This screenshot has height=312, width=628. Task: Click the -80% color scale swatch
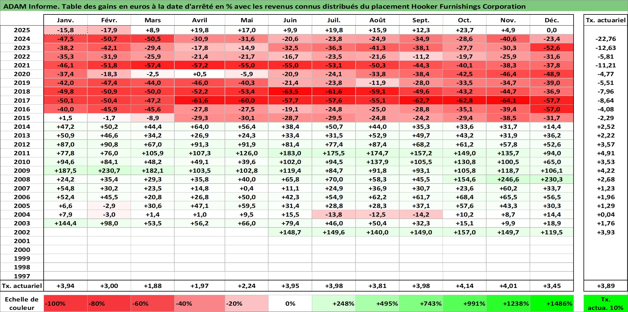(x=109, y=303)
